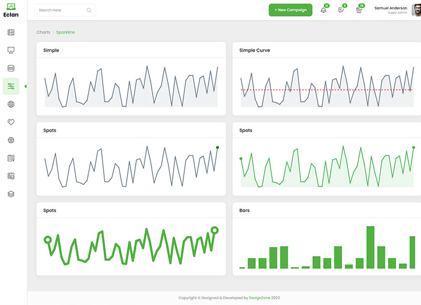Open the heart sidebar icon
The width and height of the screenshot is (421, 305).
[11, 122]
